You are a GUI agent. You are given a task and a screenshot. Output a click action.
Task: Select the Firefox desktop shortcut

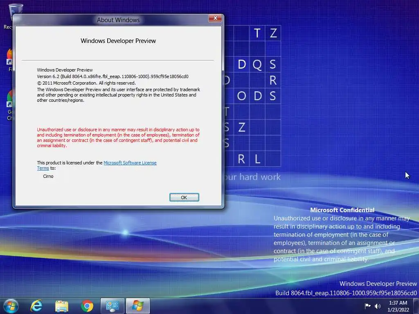(x=10, y=60)
